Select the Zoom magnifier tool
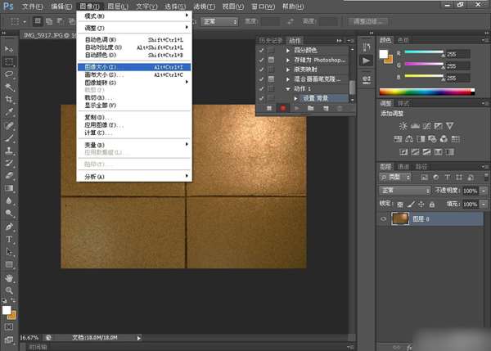 coord(10,290)
